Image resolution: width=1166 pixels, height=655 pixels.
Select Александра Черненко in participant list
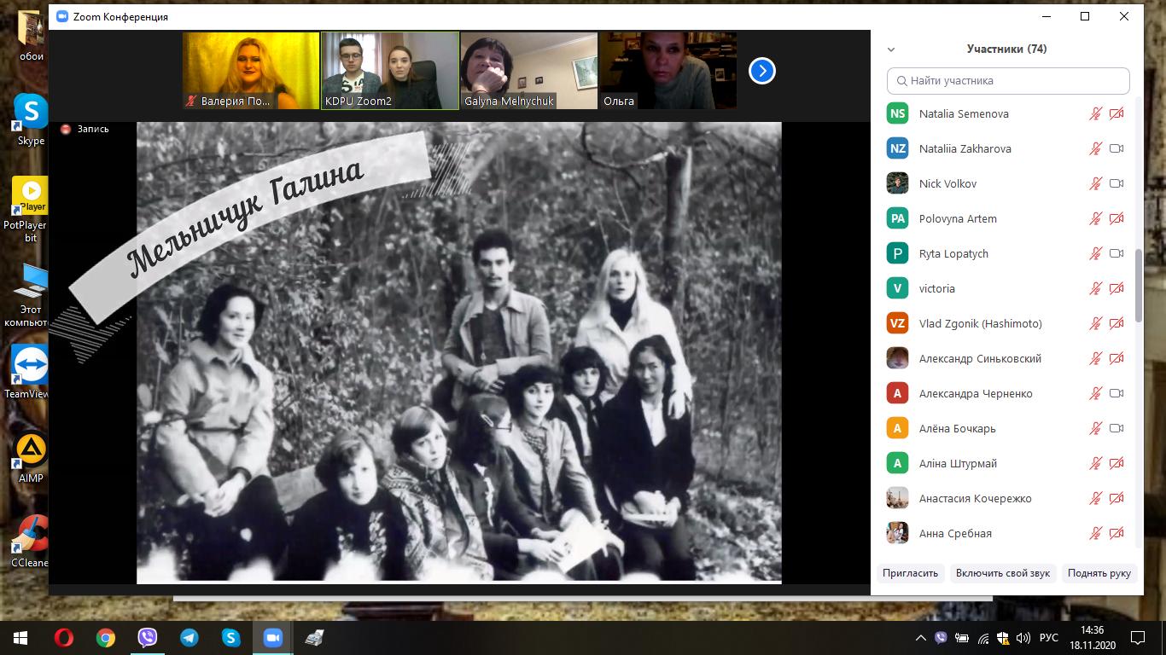(976, 393)
